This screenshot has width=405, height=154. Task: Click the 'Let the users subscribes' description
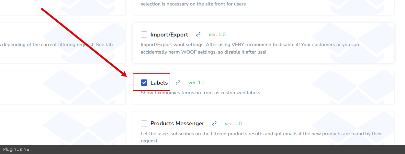(x=261, y=134)
